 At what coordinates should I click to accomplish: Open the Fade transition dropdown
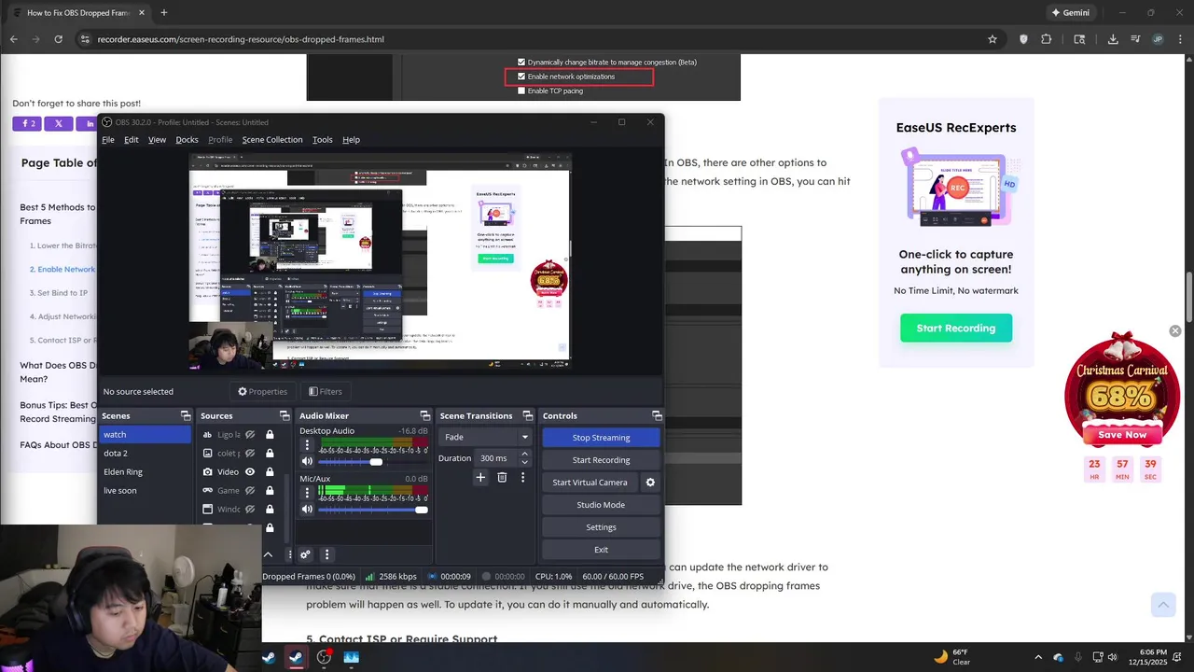click(485, 437)
